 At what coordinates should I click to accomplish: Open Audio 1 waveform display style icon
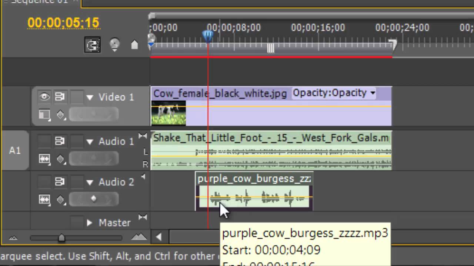click(44, 159)
